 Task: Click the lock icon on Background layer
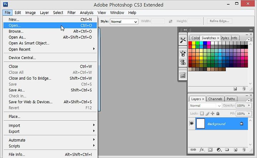tap(241, 123)
